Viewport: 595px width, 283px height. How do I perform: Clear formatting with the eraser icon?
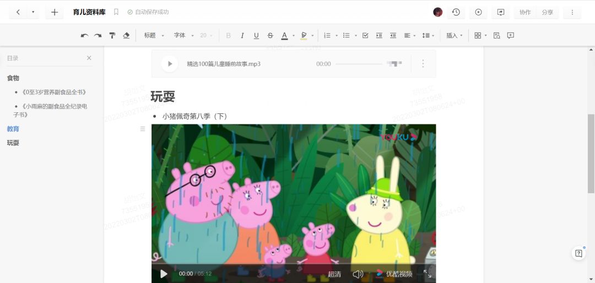(126, 35)
